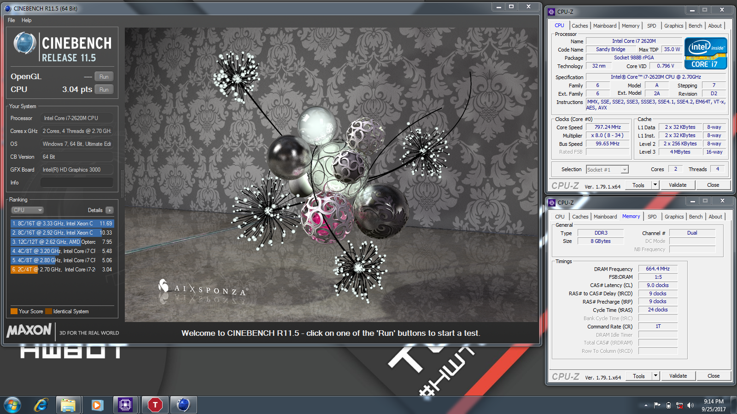Open the Windows Start menu
This screenshot has width=737, height=414.
click(x=12, y=405)
